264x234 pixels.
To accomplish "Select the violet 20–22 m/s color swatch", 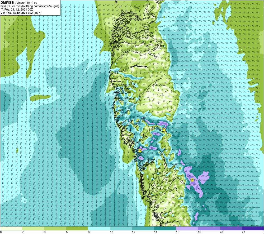I will click(x=231, y=228).
